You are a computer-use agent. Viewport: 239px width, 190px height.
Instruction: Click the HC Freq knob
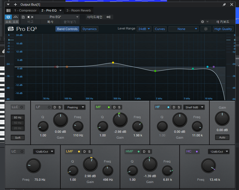[208, 166]
